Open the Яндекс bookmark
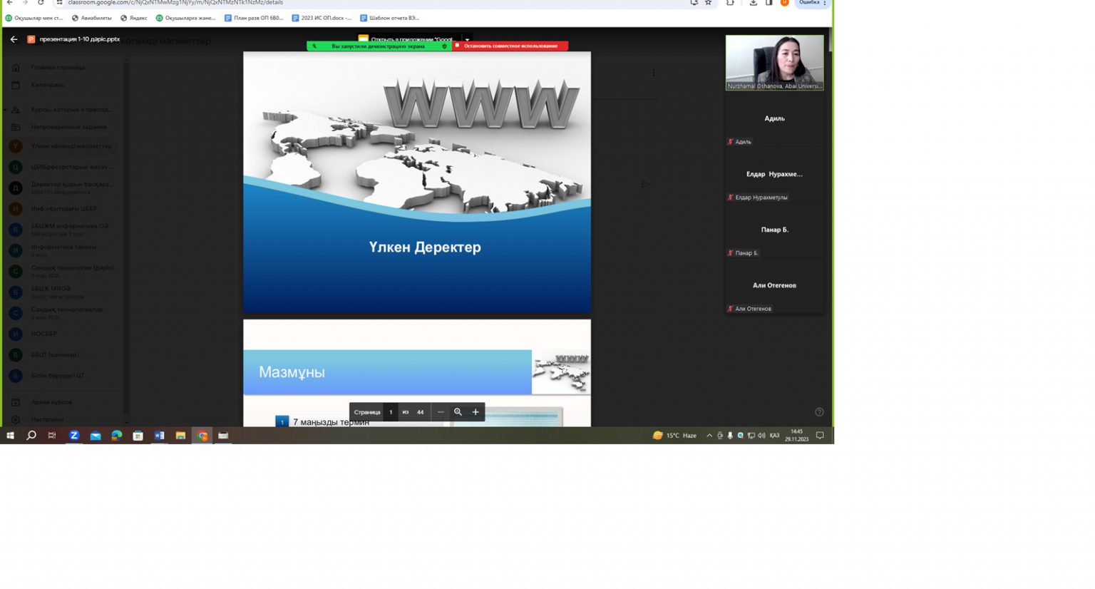The width and height of the screenshot is (1095, 589). tap(134, 18)
